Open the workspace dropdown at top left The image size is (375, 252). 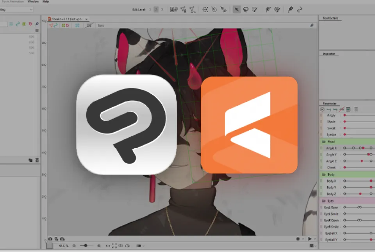(16, 9)
